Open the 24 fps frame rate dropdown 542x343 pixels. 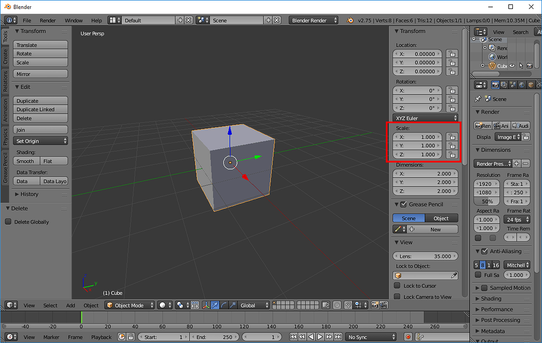click(517, 219)
